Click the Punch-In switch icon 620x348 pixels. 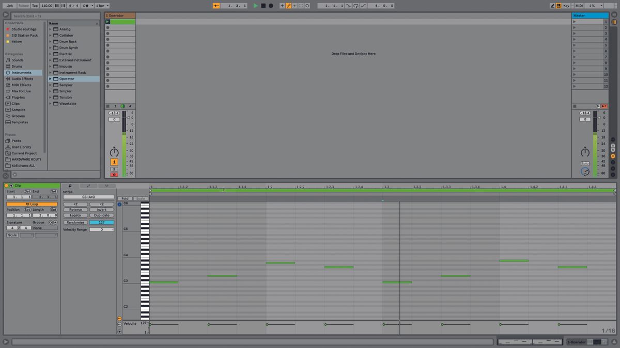coord(349,6)
